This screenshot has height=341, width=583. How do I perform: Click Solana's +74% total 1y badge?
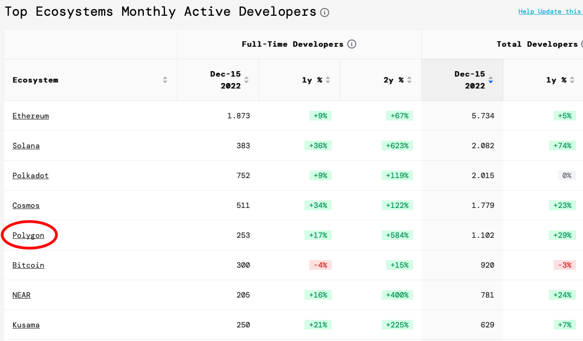(x=562, y=146)
